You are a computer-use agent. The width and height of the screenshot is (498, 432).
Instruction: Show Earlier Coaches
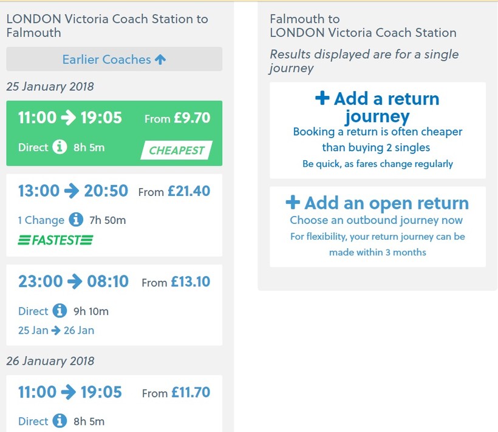pyautogui.click(x=114, y=59)
